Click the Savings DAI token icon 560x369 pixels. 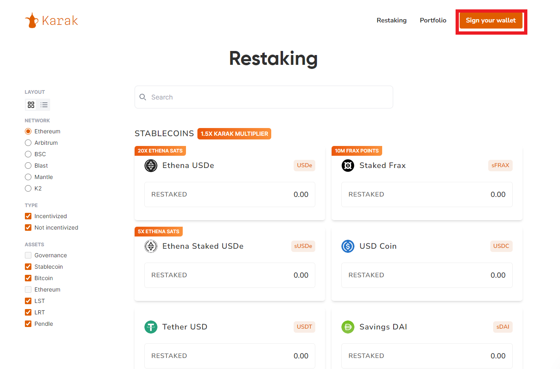point(348,327)
